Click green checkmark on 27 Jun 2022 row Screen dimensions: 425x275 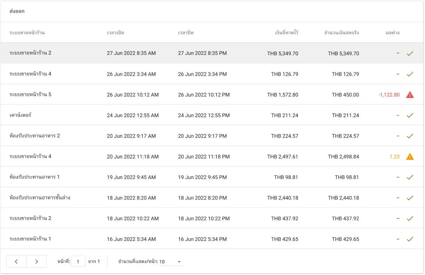click(410, 54)
